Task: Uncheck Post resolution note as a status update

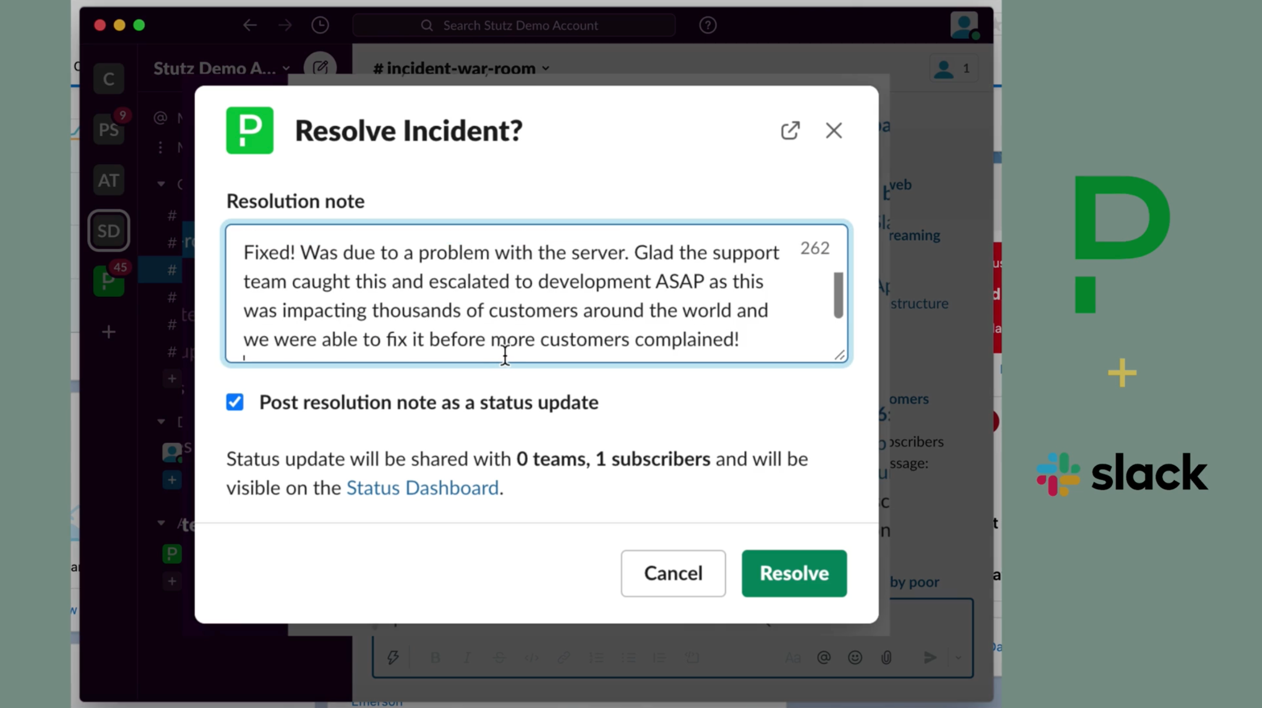Action: point(234,402)
